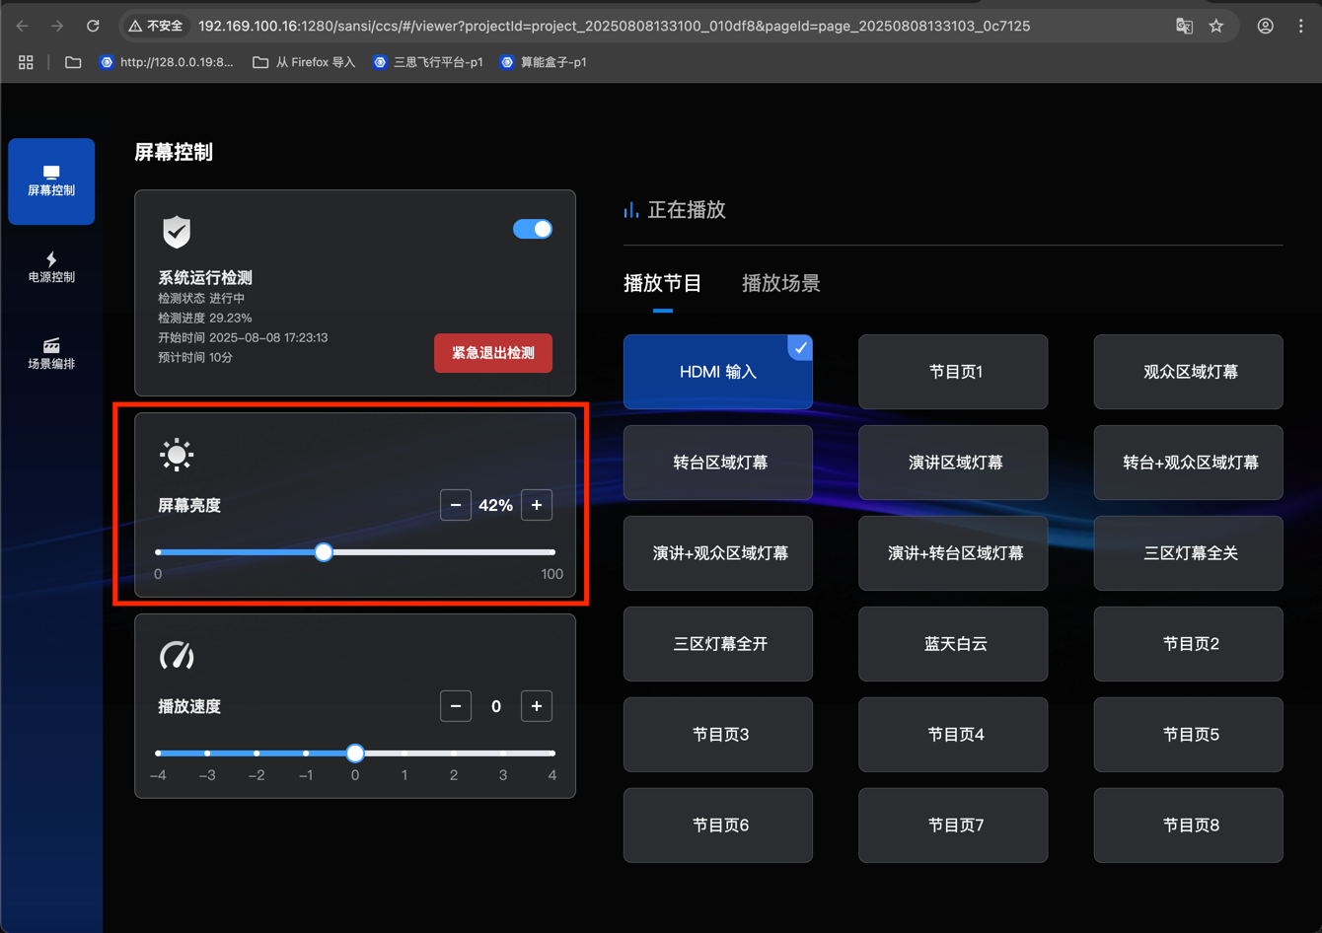Click the browser forward arrow
This screenshot has width=1322, height=933.
click(57, 26)
